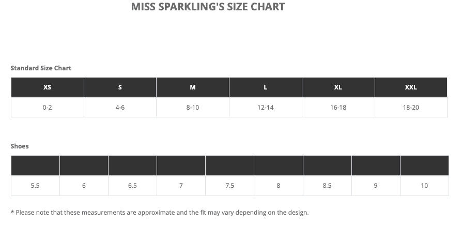Image resolution: width=462 pixels, height=225 pixels.
Task: Select the 18-20 size range cell
Action: pyautogui.click(x=411, y=108)
